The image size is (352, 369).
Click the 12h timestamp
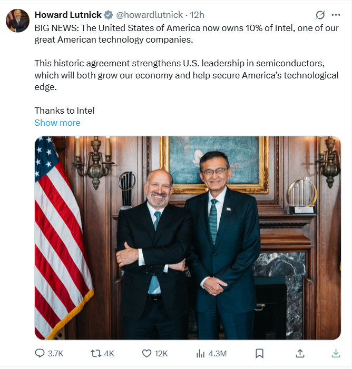(197, 15)
